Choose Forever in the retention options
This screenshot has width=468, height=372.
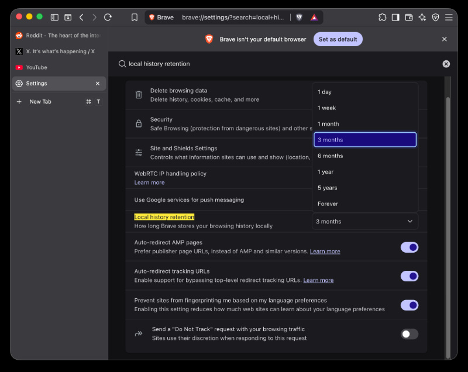click(x=364, y=204)
